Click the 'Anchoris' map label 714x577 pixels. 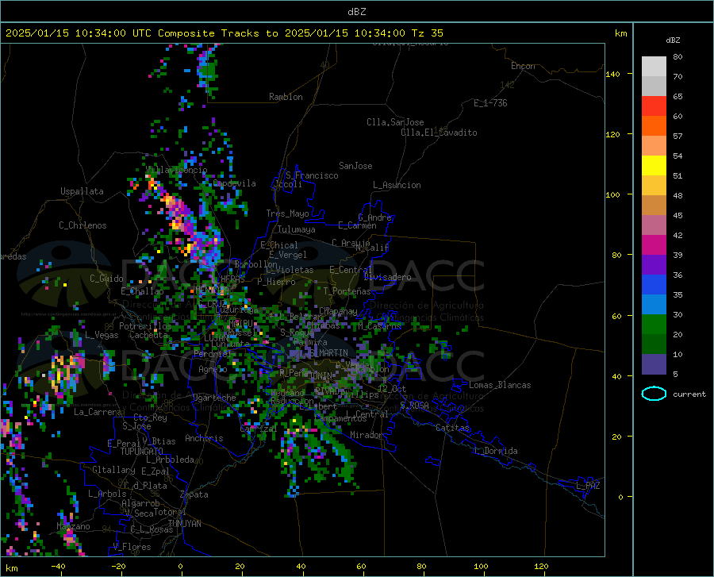(204, 438)
